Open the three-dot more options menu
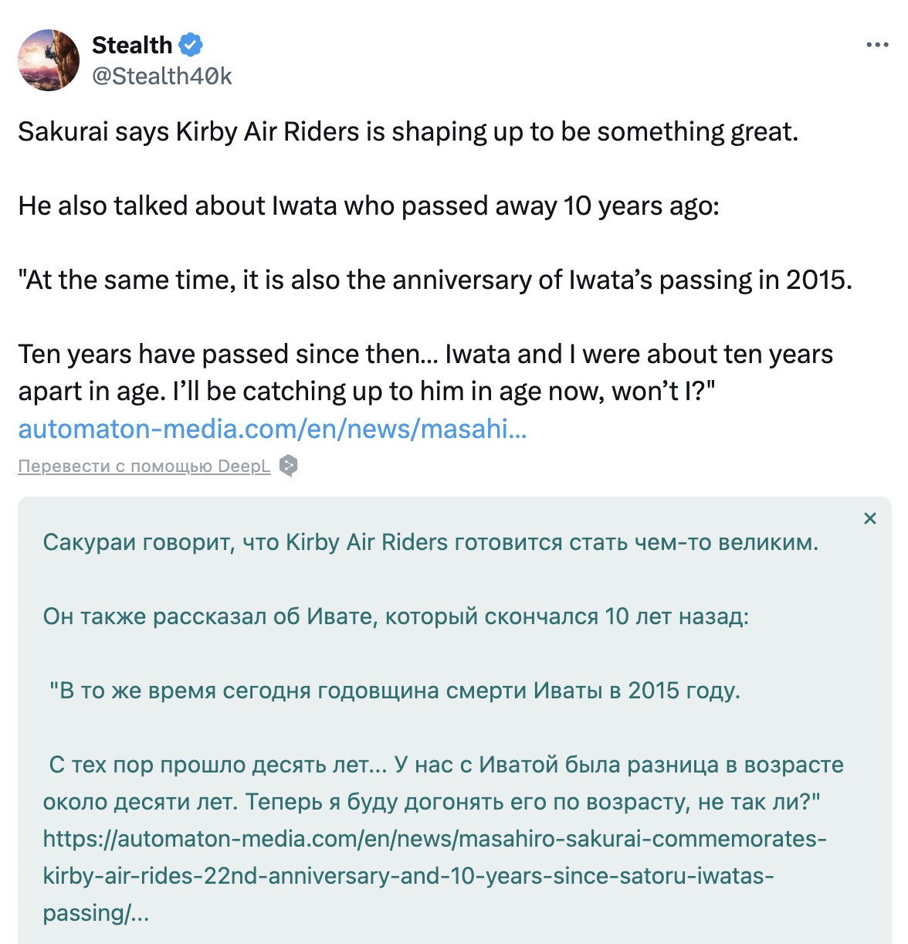 pyautogui.click(x=877, y=45)
